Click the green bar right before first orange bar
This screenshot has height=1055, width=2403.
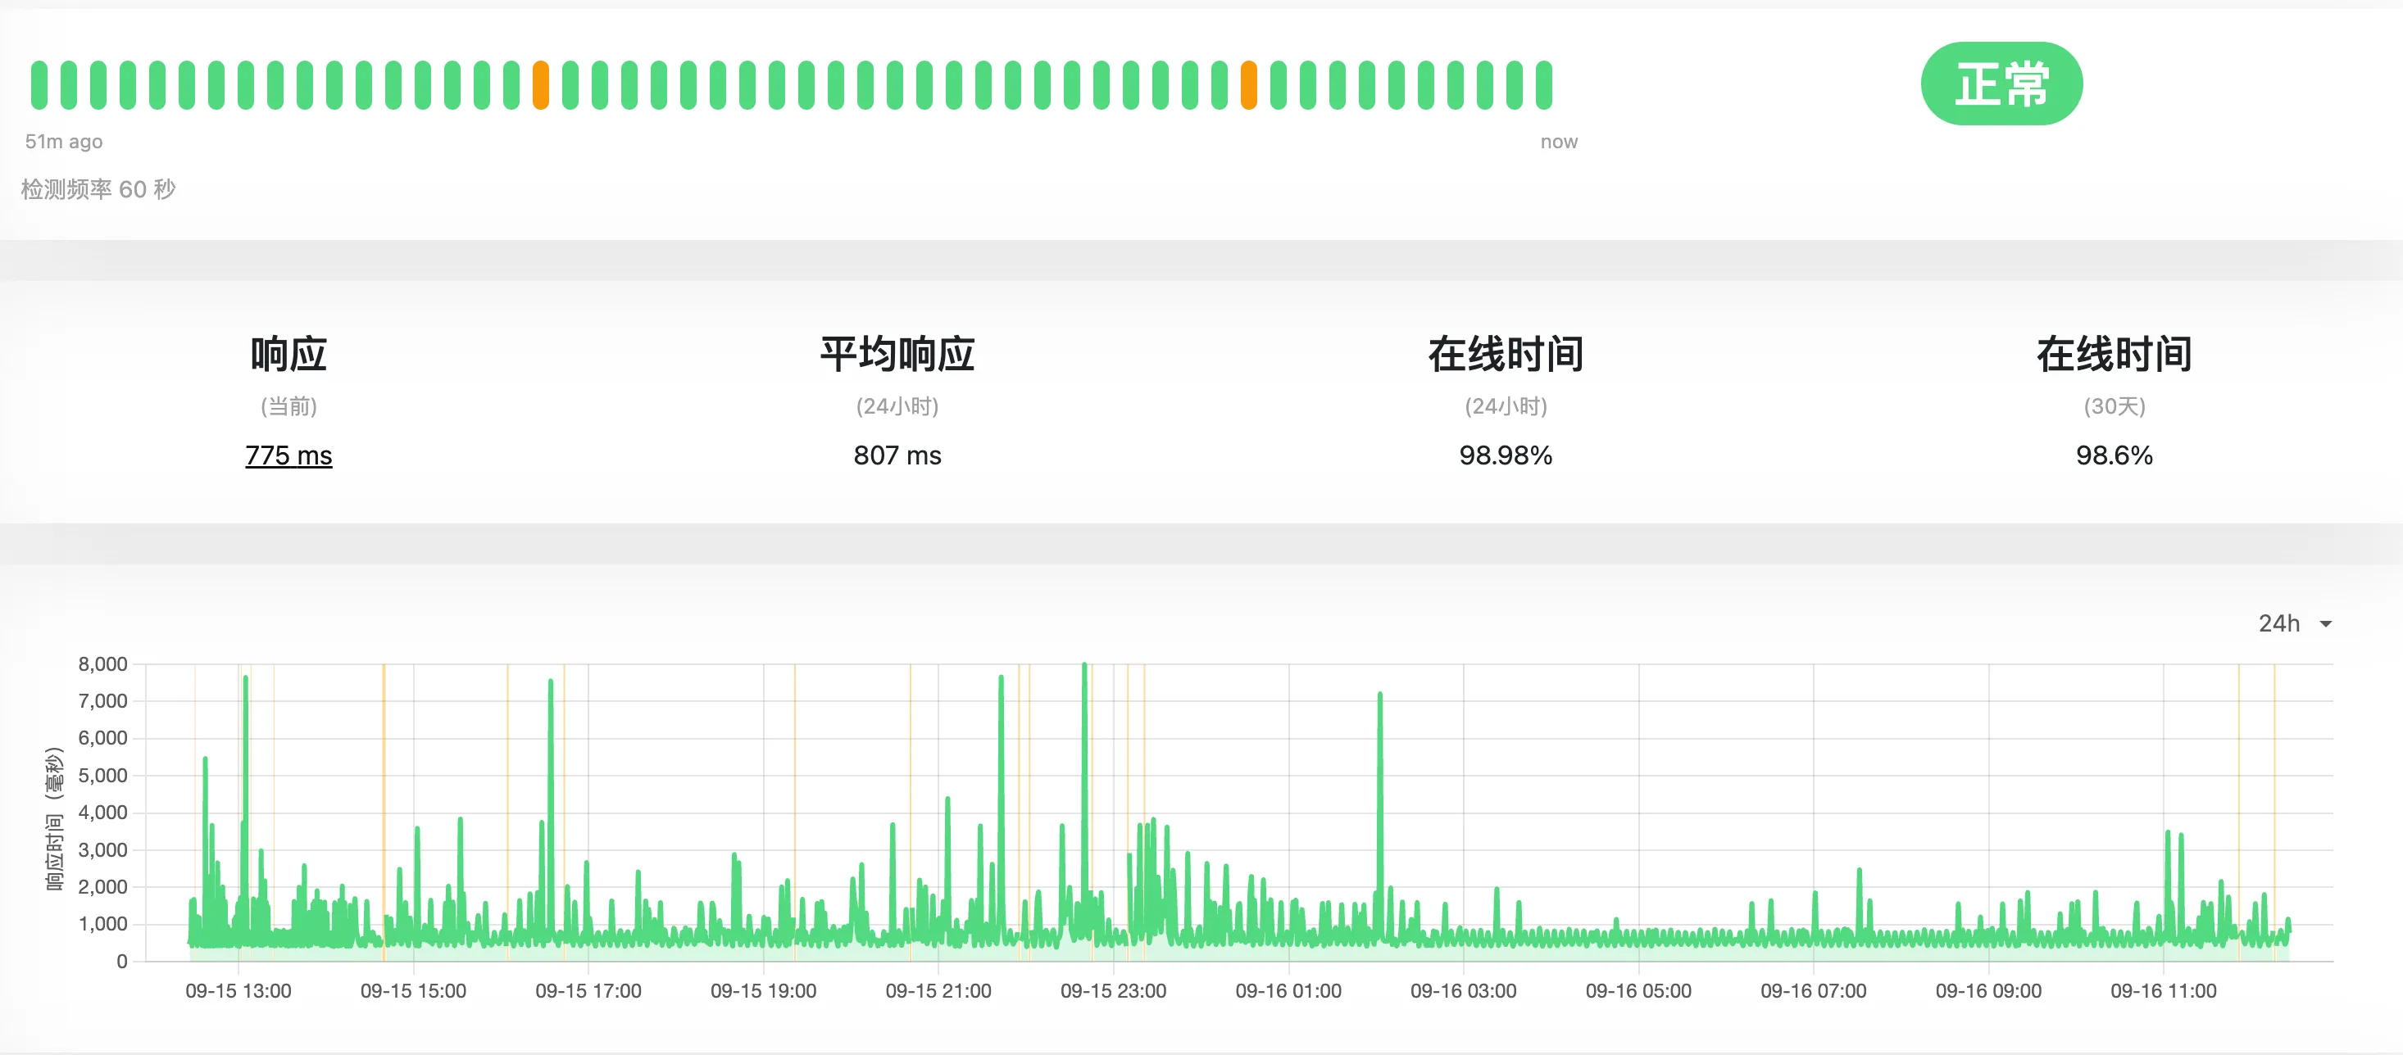[511, 85]
